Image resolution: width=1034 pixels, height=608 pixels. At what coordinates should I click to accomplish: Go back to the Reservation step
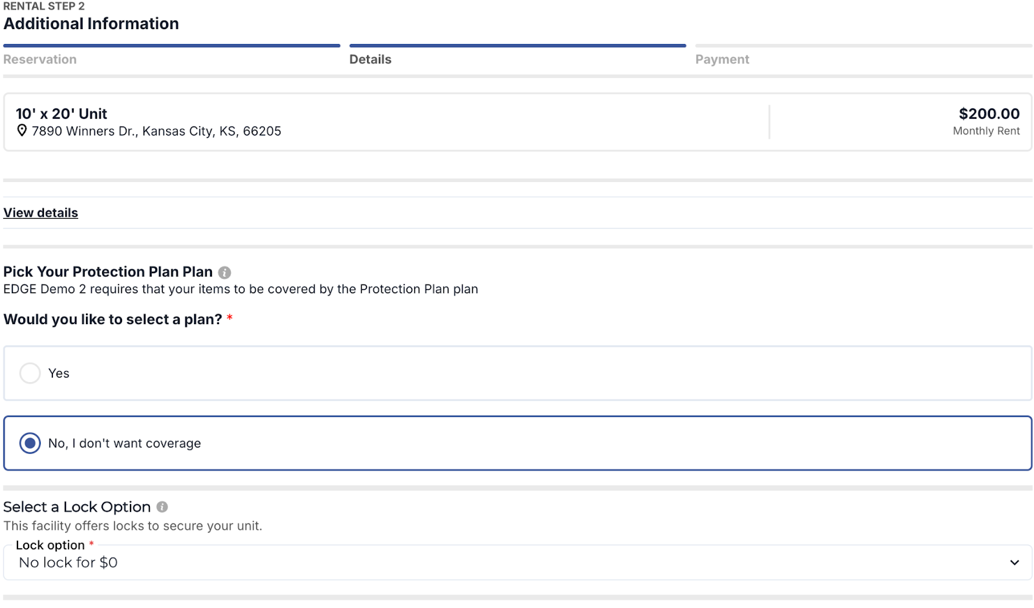coord(40,59)
